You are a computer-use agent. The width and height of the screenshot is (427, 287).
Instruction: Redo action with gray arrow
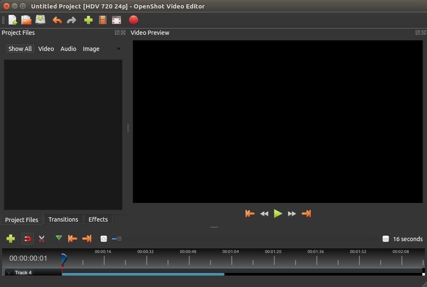coord(71,20)
